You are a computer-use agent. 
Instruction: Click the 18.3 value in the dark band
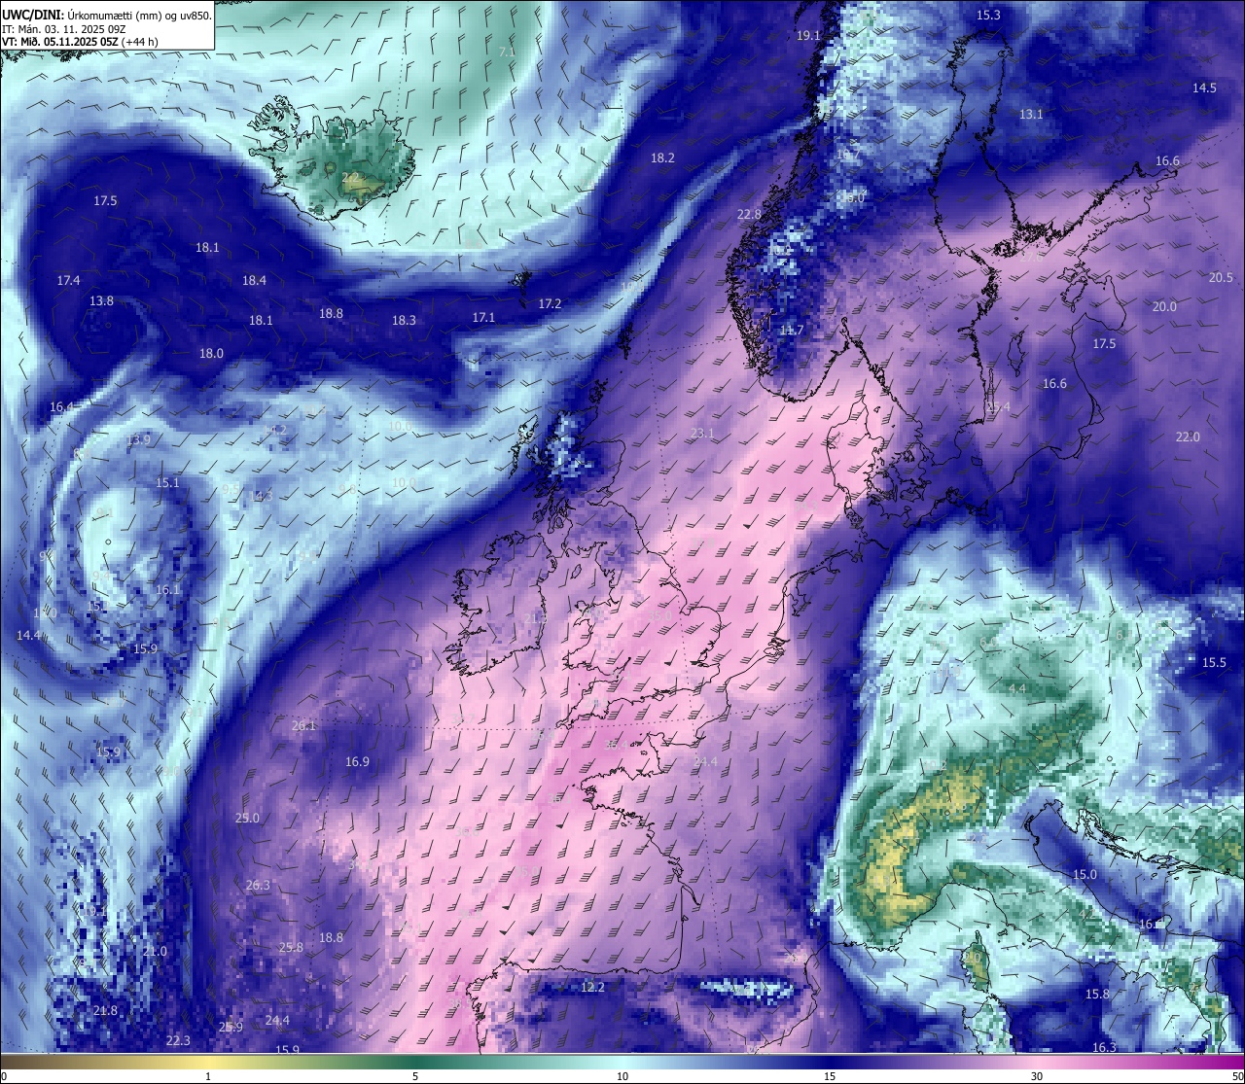click(x=404, y=320)
